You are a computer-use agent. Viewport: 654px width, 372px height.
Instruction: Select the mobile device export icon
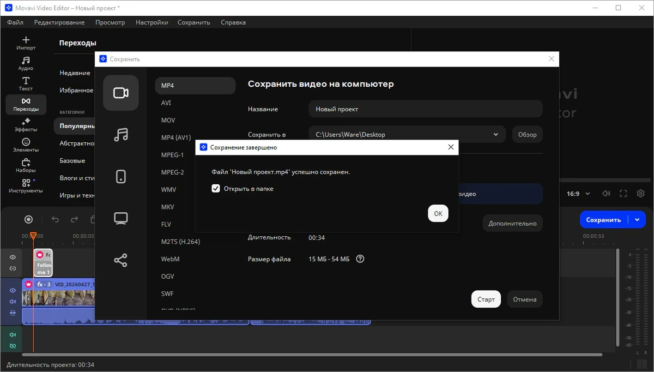coord(121,177)
